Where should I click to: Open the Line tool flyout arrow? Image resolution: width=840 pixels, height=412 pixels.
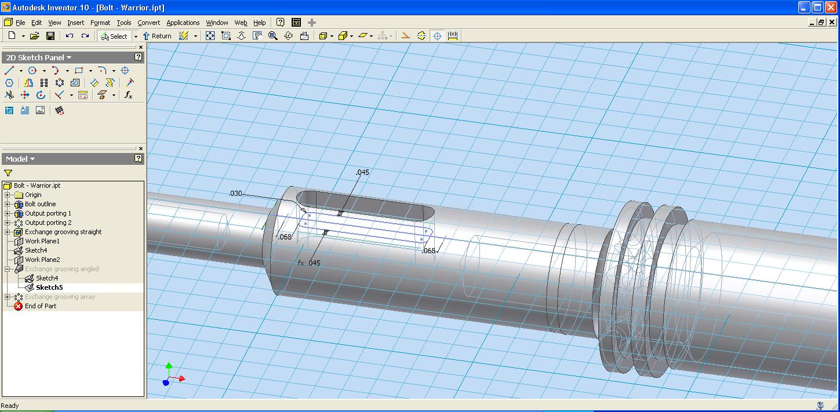click(21, 71)
